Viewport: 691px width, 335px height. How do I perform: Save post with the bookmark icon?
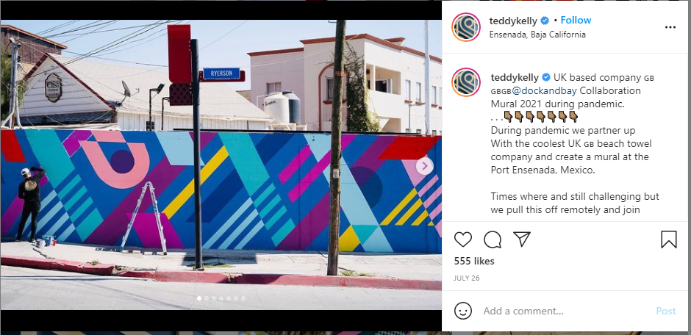pyautogui.click(x=668, y=239)
